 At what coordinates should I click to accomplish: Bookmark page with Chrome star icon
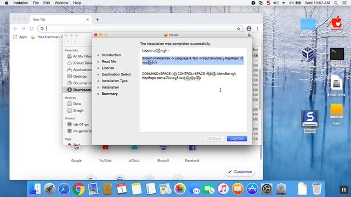(x=239, y=28)
